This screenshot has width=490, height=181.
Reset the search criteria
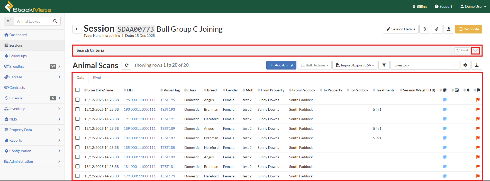tap(462, 50)
